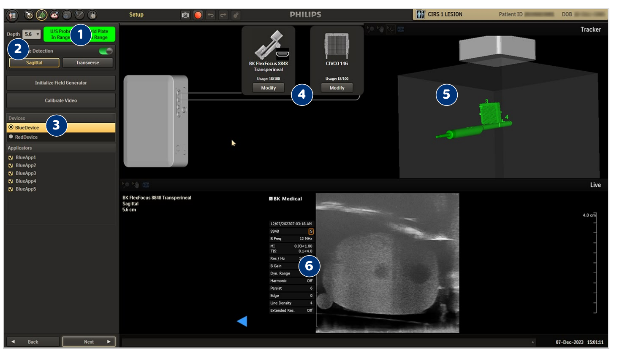The width and height of the screenshot is (622, 353).
Task: Click Initialize Field Generator button
Action: pyautogui.click(x=61, y=83)
